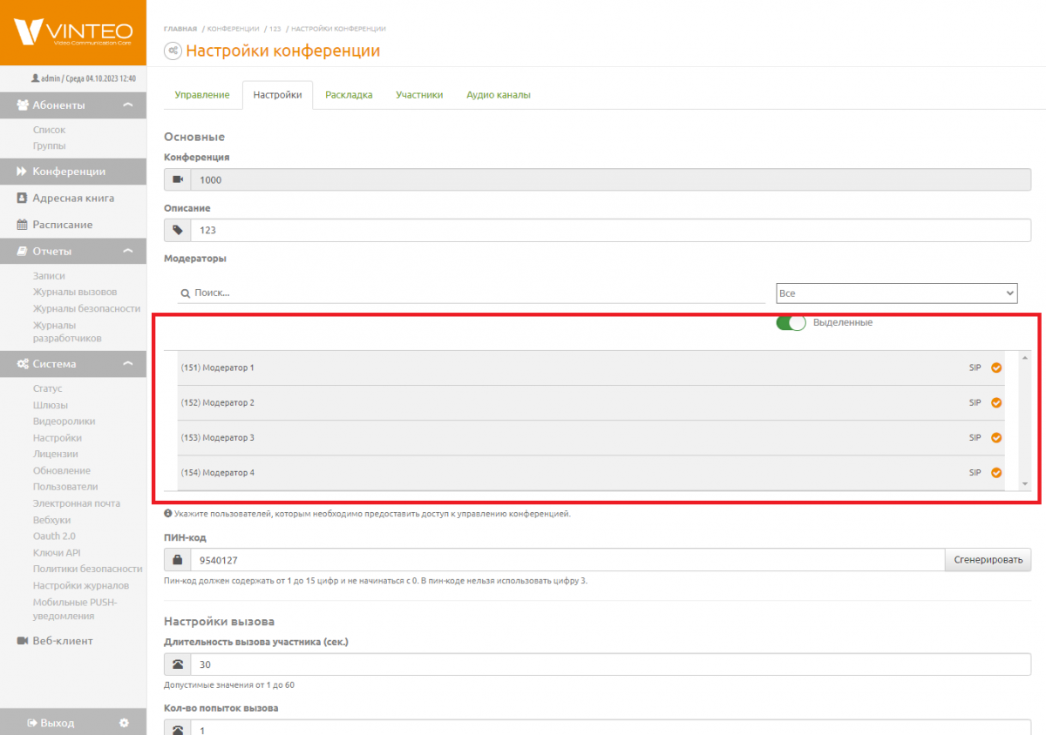The width and height of the screenshot is (1046, 735).
Task: Open the Участники tab
Action: point(419,95)
